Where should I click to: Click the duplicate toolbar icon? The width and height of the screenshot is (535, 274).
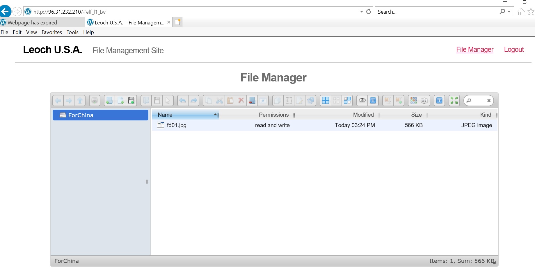click(278, 101)
